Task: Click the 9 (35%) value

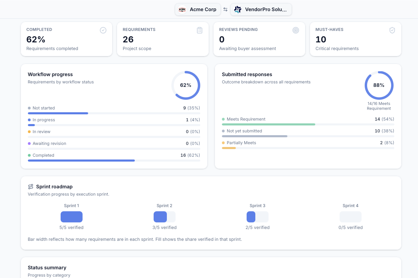Action: pyautogui.click(x=192, y=108)
